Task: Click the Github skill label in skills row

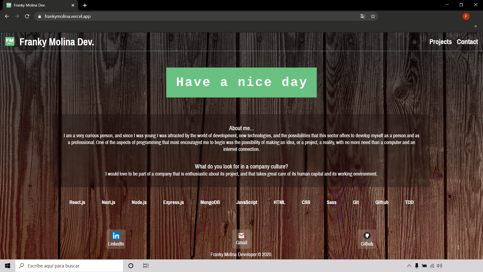Action: pyautogui.click(x=382, y=202)
